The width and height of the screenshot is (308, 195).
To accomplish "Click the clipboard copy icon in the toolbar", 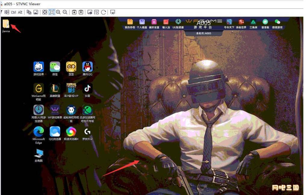I will (29, 12).
